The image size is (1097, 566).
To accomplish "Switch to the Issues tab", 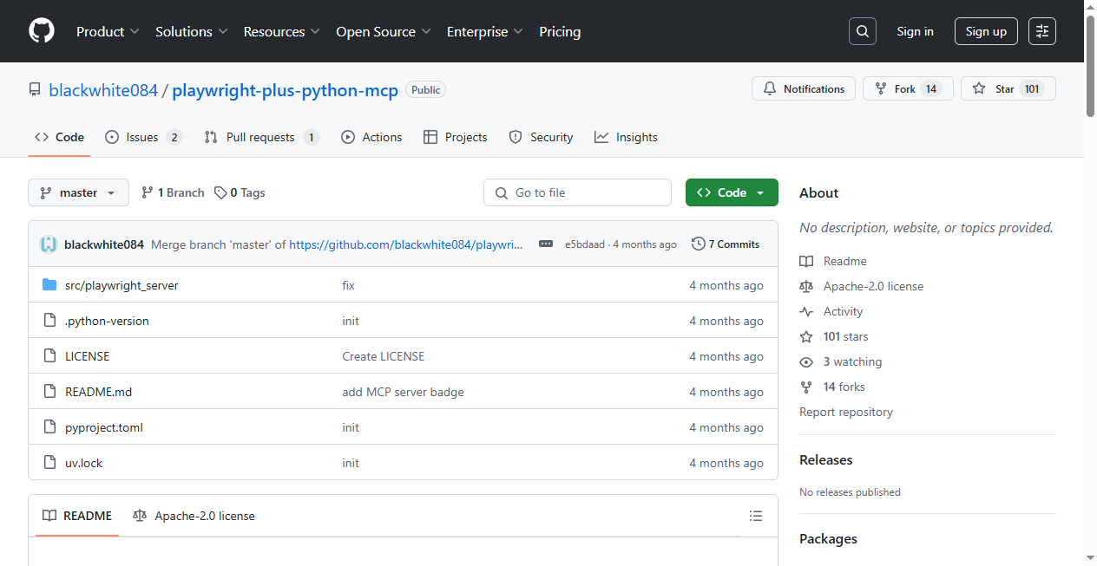I will coord(143,137).
